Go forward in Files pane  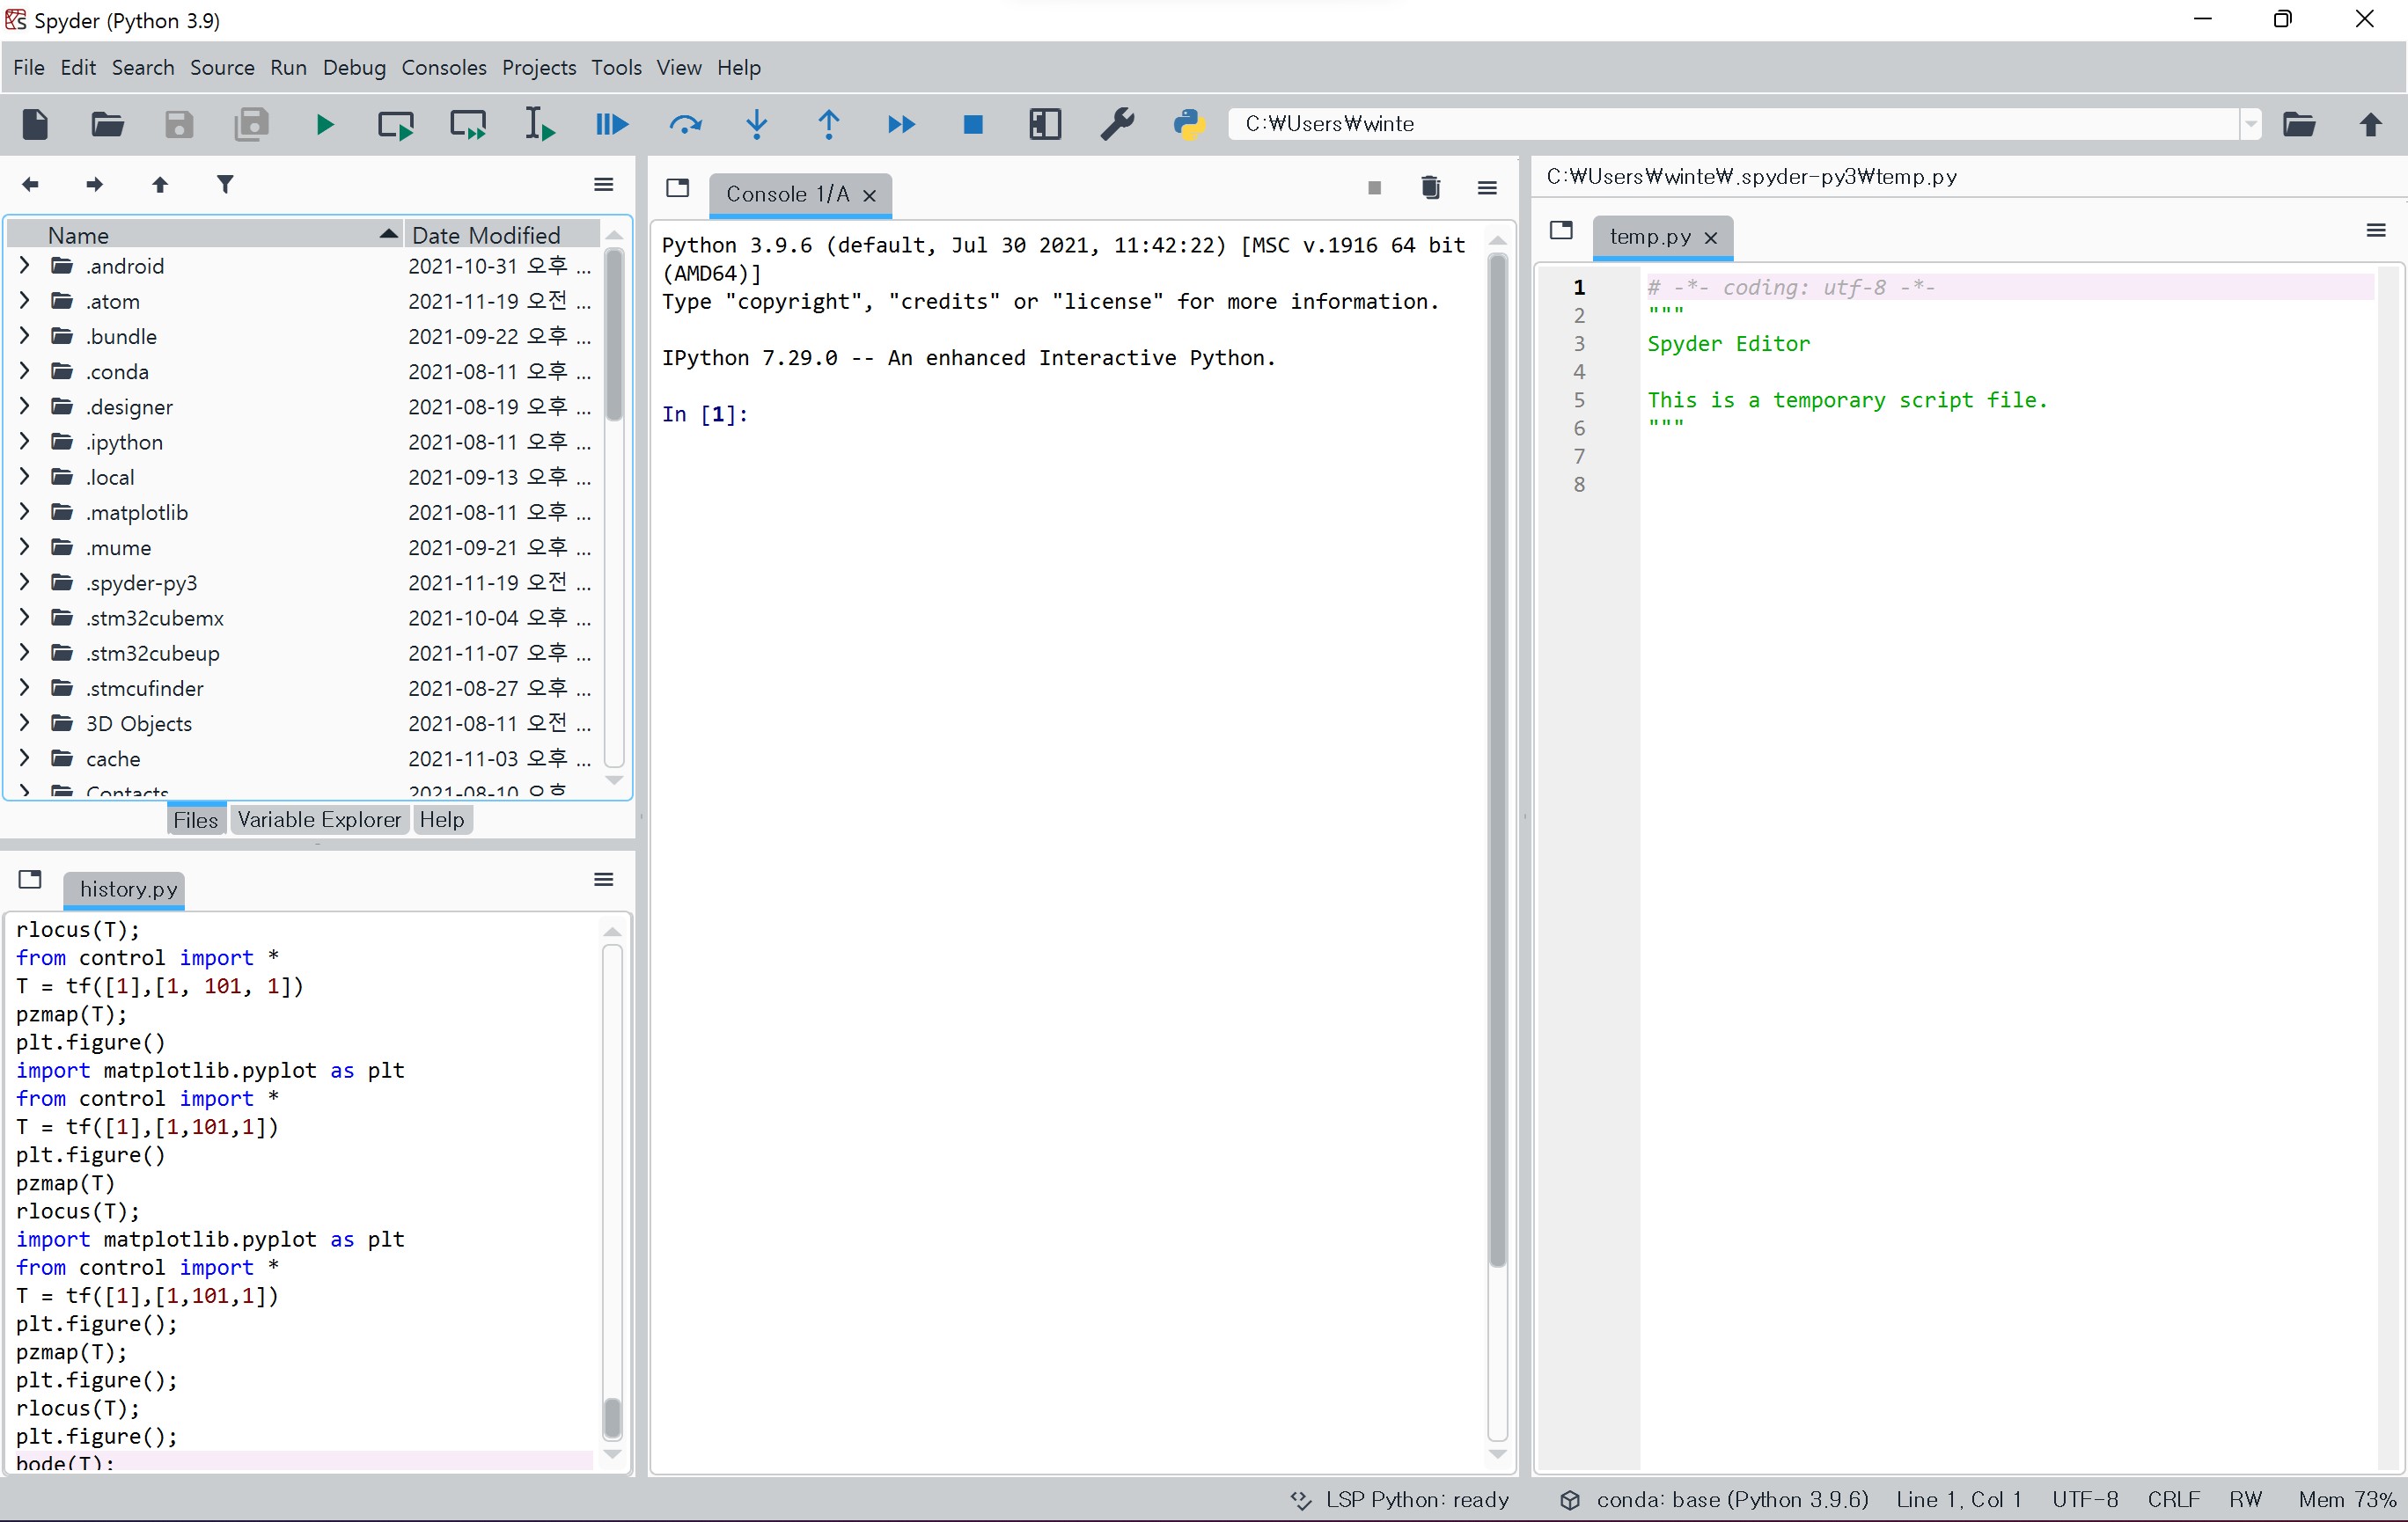94,184
